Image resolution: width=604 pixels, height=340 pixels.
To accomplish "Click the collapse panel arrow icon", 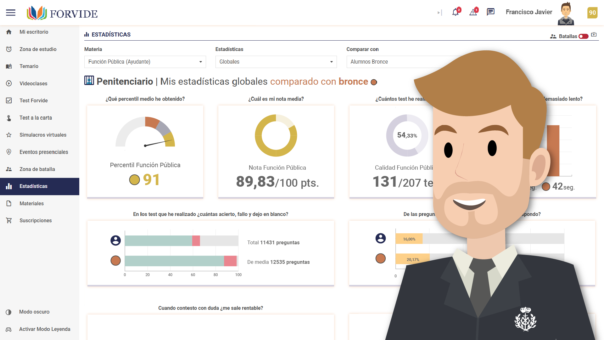I will [x=439, y=13].
